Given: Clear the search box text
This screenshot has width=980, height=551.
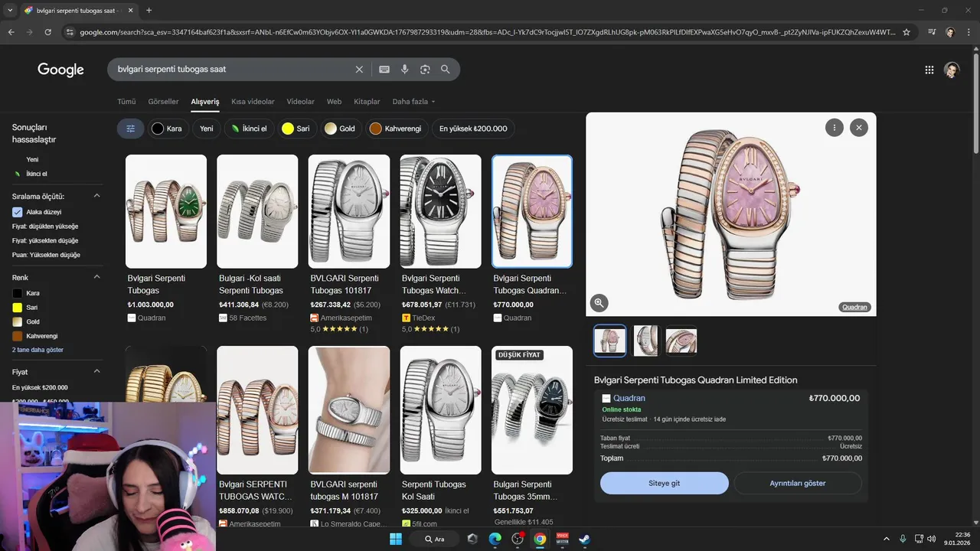Looking at the screenshot, I should coord(359,69).
